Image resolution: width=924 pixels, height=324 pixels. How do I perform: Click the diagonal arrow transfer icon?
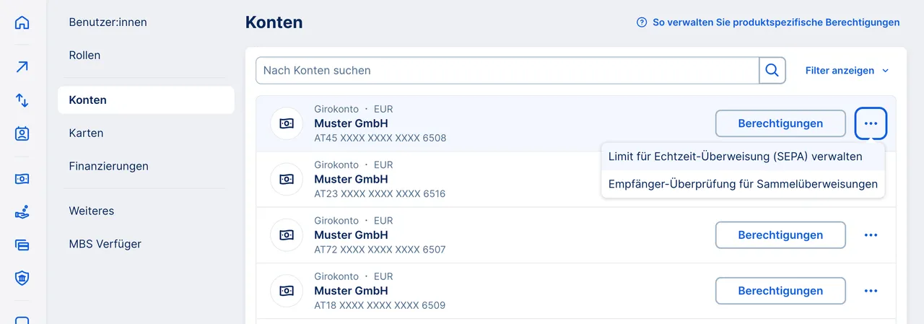(x=22, y=67)
